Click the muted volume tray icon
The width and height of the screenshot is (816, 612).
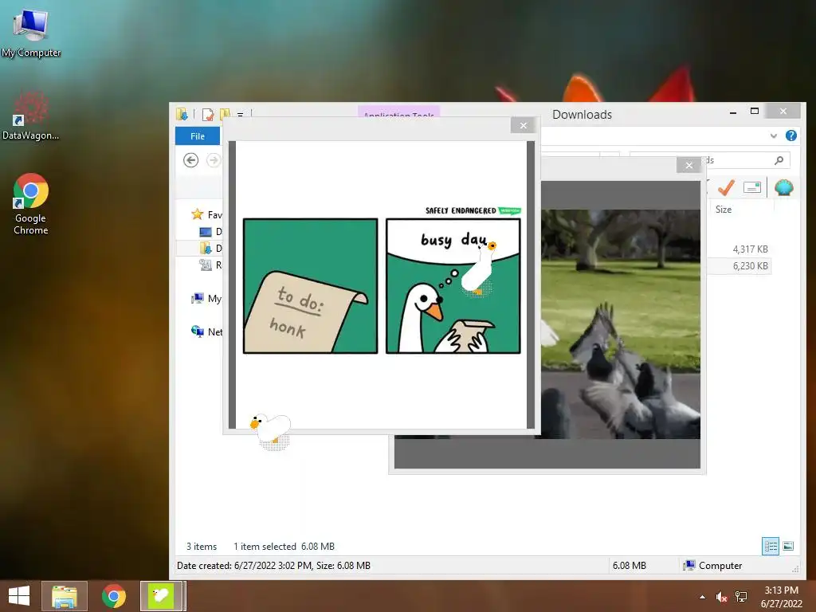tap(721, 597)
